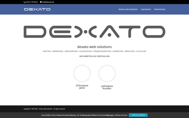Click the envelope email icon

[41, 2]
